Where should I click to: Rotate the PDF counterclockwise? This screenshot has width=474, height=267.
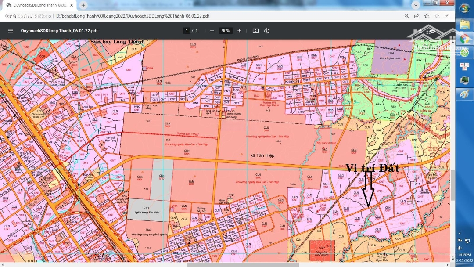click(266, 31)
